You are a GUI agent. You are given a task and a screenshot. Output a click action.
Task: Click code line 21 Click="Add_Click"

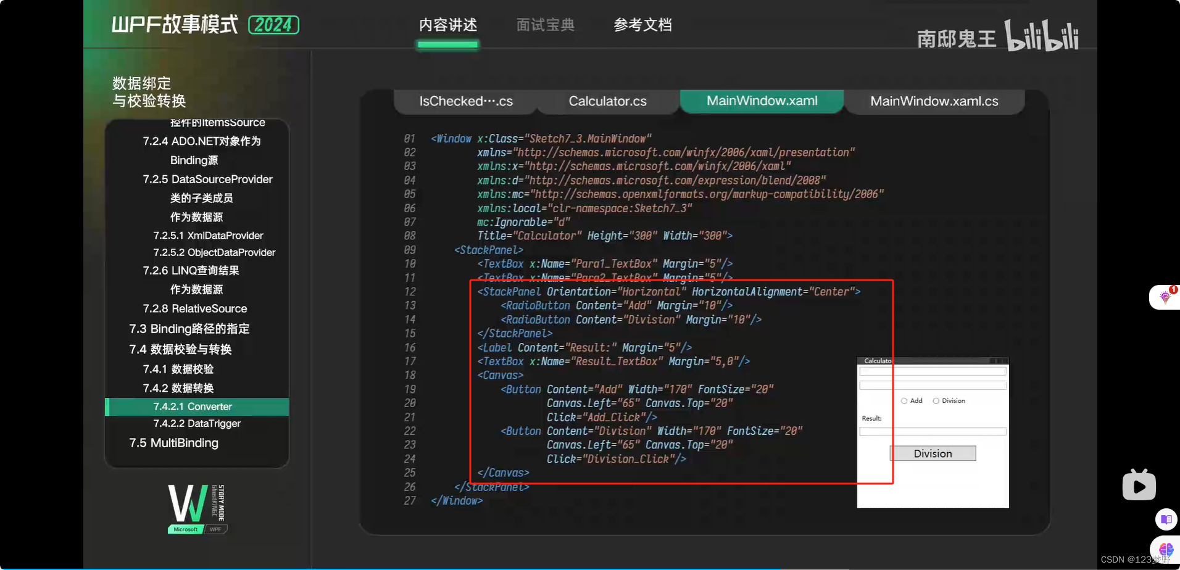[602, 417]
